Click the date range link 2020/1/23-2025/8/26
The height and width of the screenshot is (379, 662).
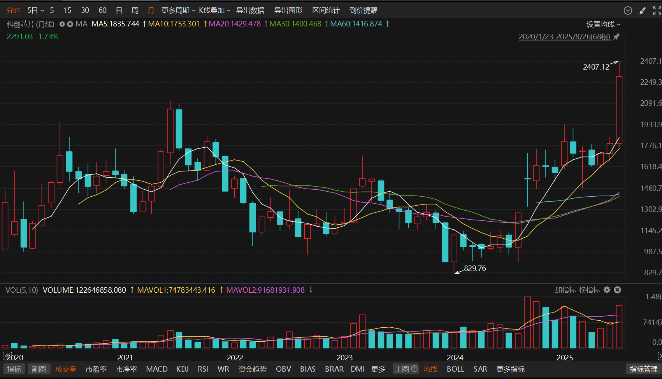pyautogui.click(x=564, y=37)
